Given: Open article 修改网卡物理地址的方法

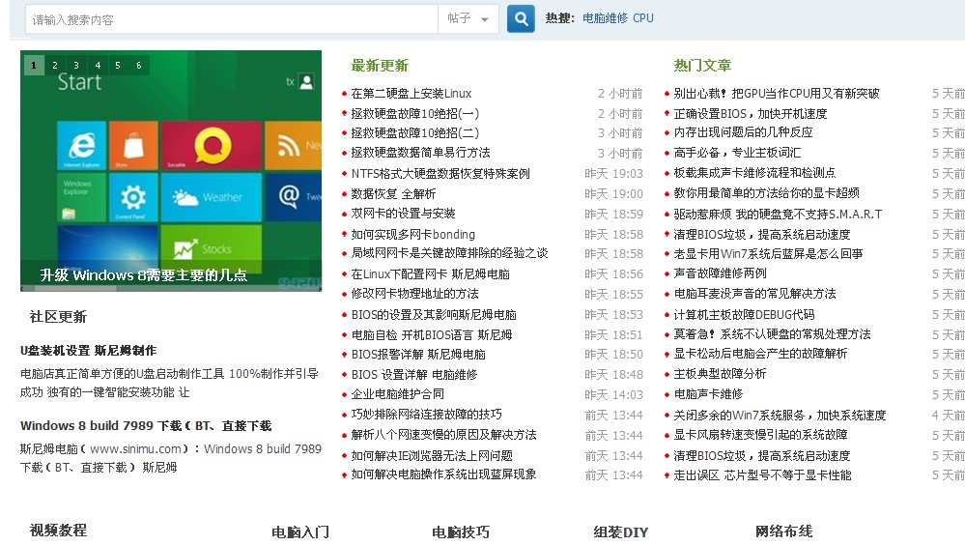Looking at the screenshot, I should [414, 294].
